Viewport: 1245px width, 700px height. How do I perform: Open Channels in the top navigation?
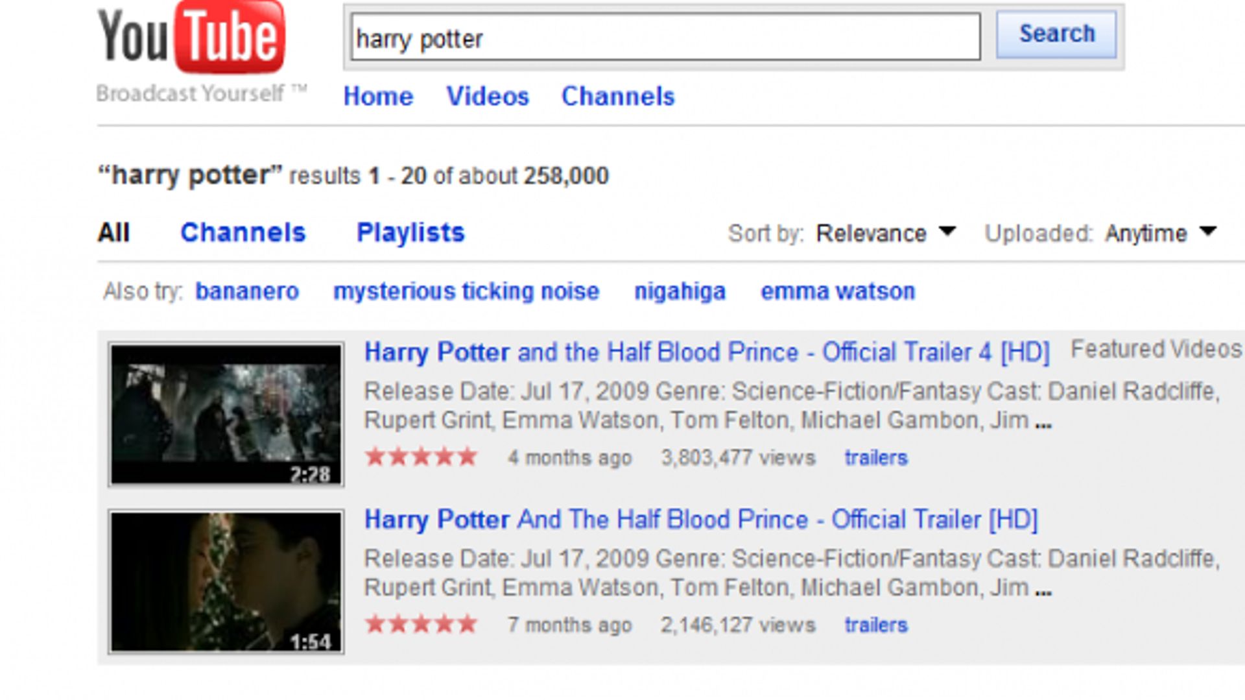[x=618, y=97]
